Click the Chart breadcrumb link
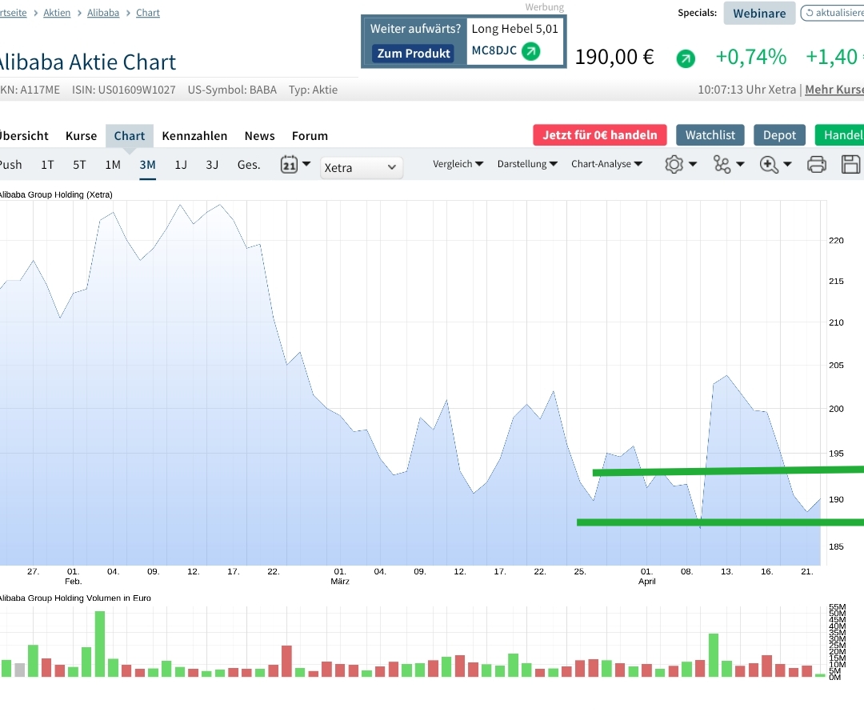The width and height of the screenshot is (864, 716). coord(148,13)
